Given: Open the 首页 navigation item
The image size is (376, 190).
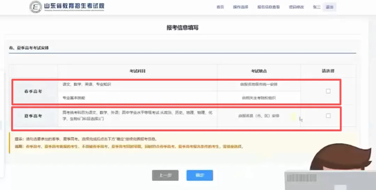Looking at the screenshot, I should 220,7.
